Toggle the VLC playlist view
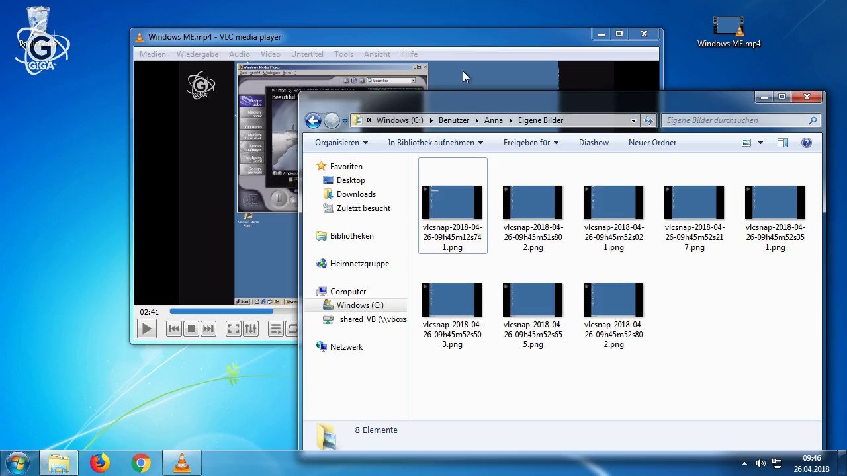This screenshot has width=847, height=476. tap(276, 329)
